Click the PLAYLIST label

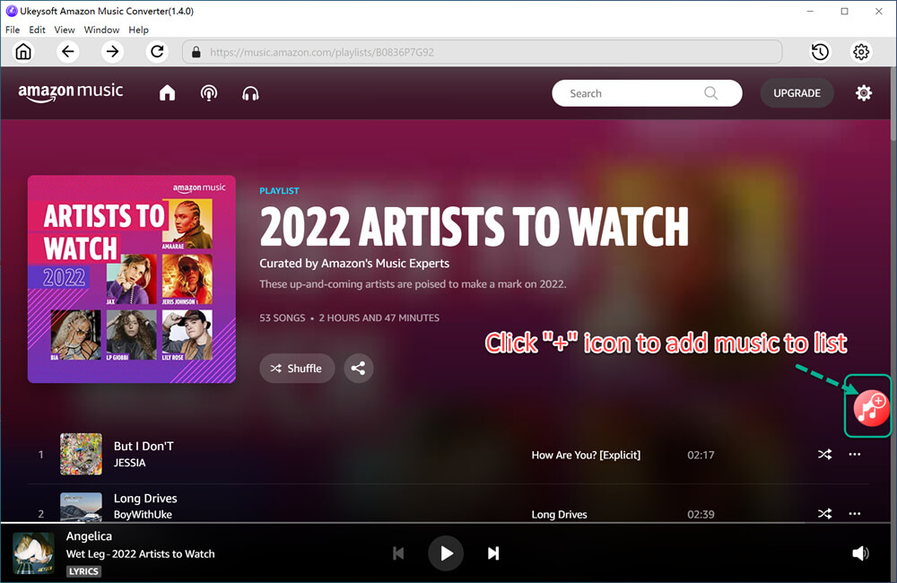pos(279,190)
